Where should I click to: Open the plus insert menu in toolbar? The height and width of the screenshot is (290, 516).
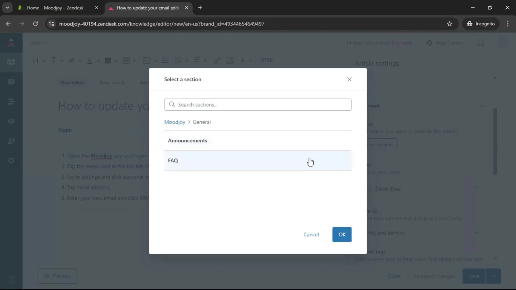(245, 60)
